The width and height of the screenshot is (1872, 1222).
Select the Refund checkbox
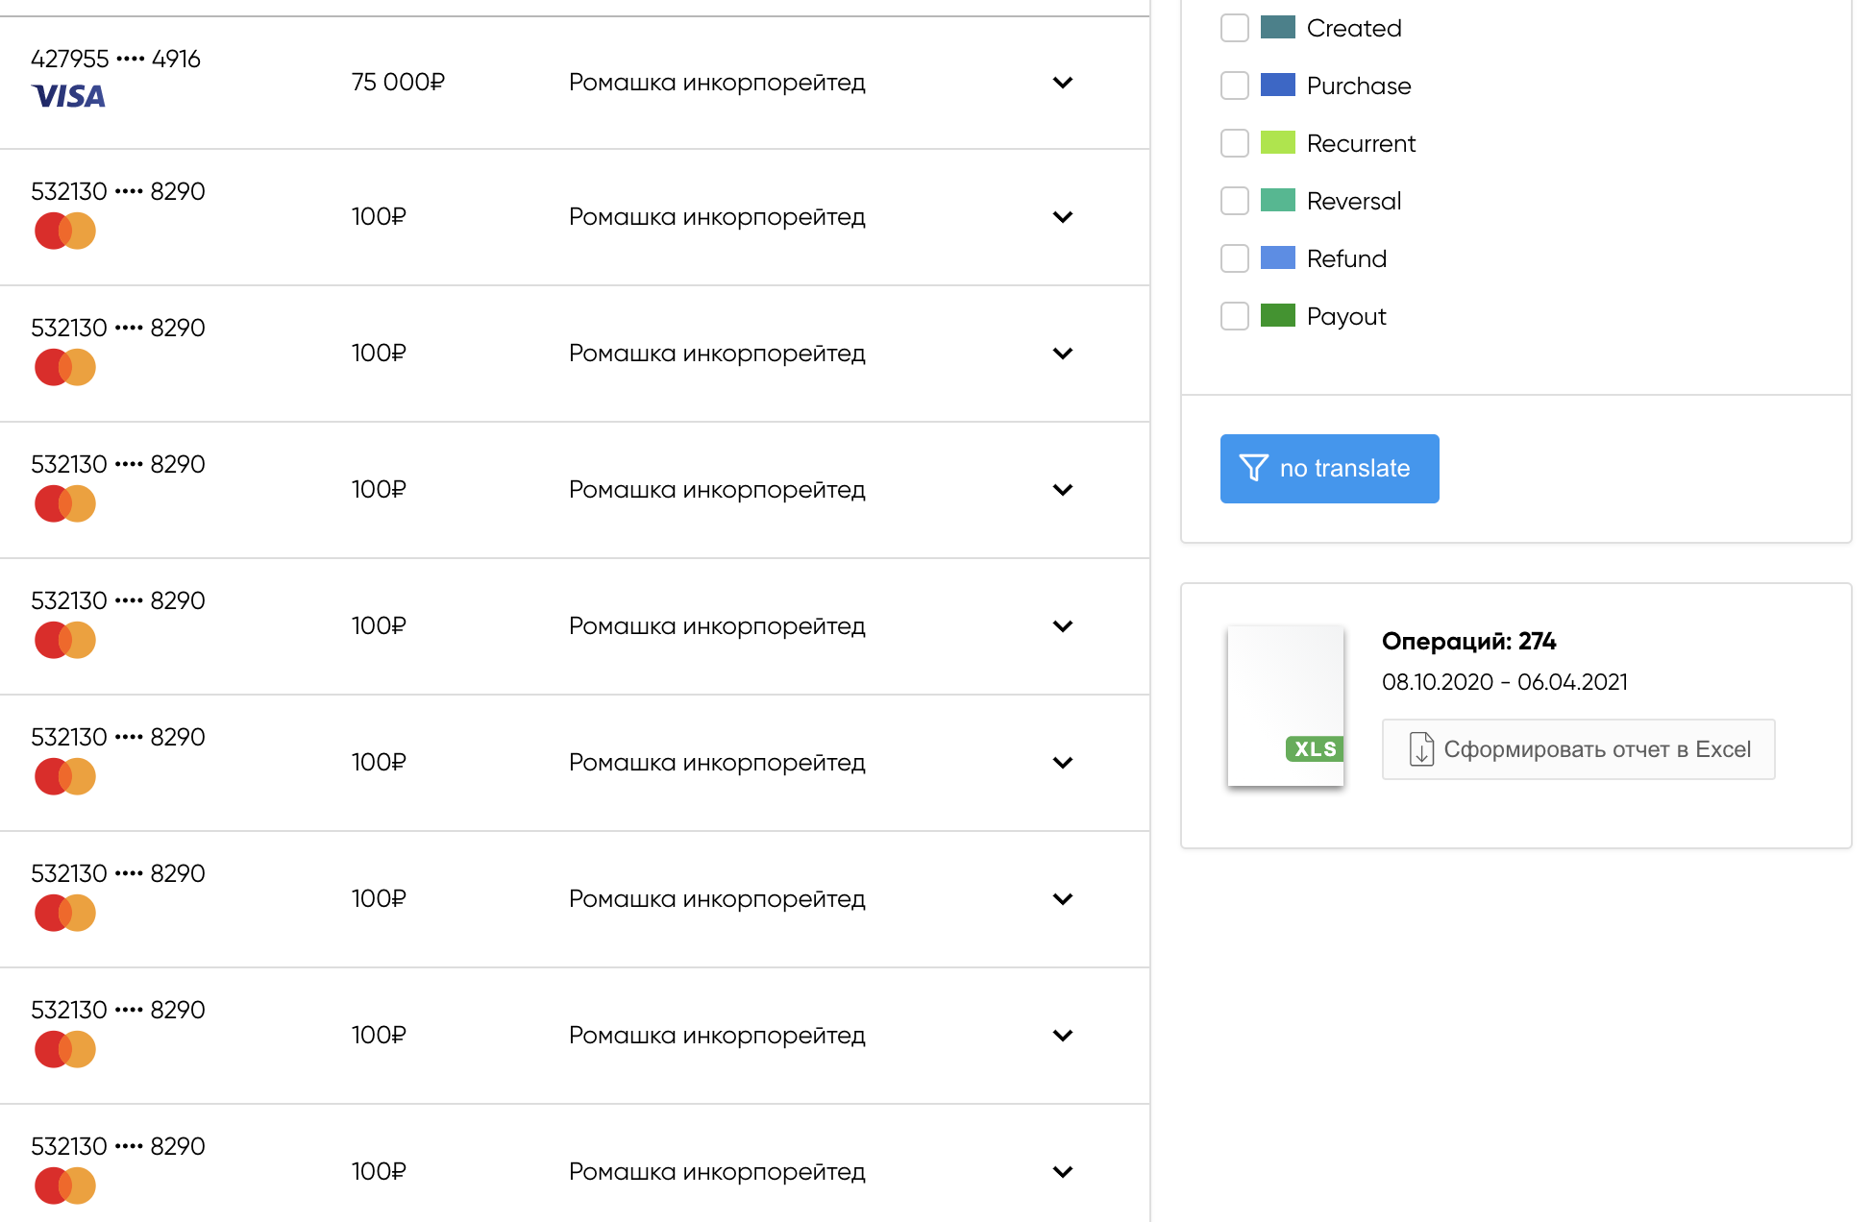tap(1234, 258)
